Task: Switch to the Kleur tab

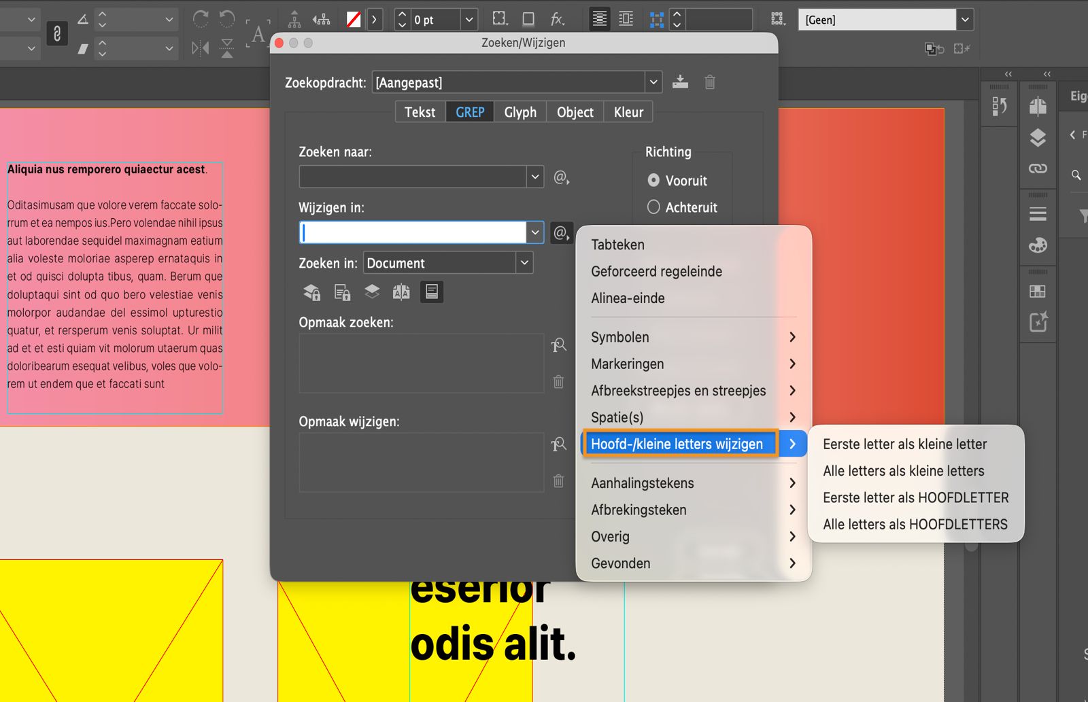Action: [x=628, y=112]
